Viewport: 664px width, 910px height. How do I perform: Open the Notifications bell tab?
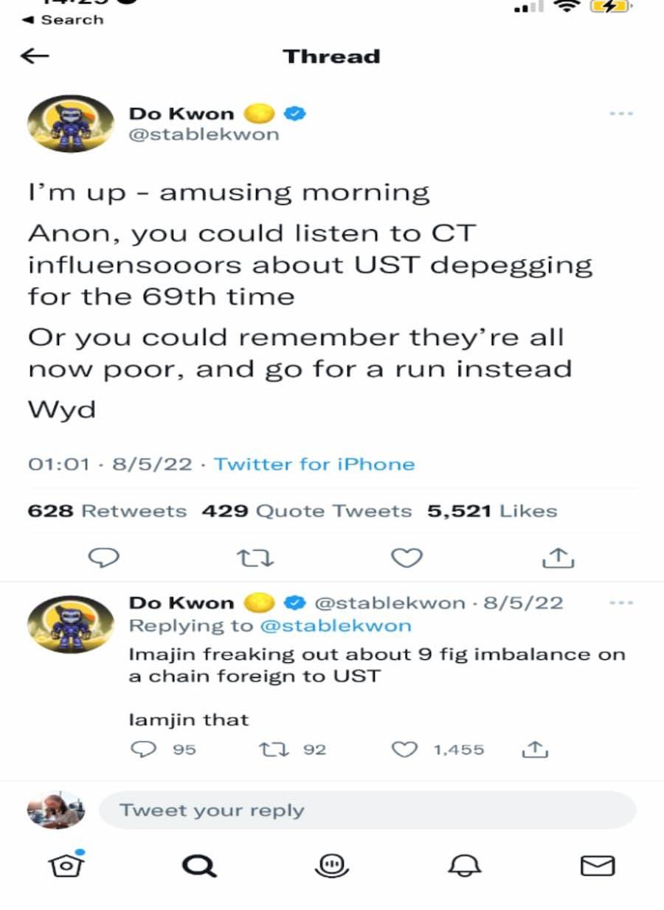[464, 864]
